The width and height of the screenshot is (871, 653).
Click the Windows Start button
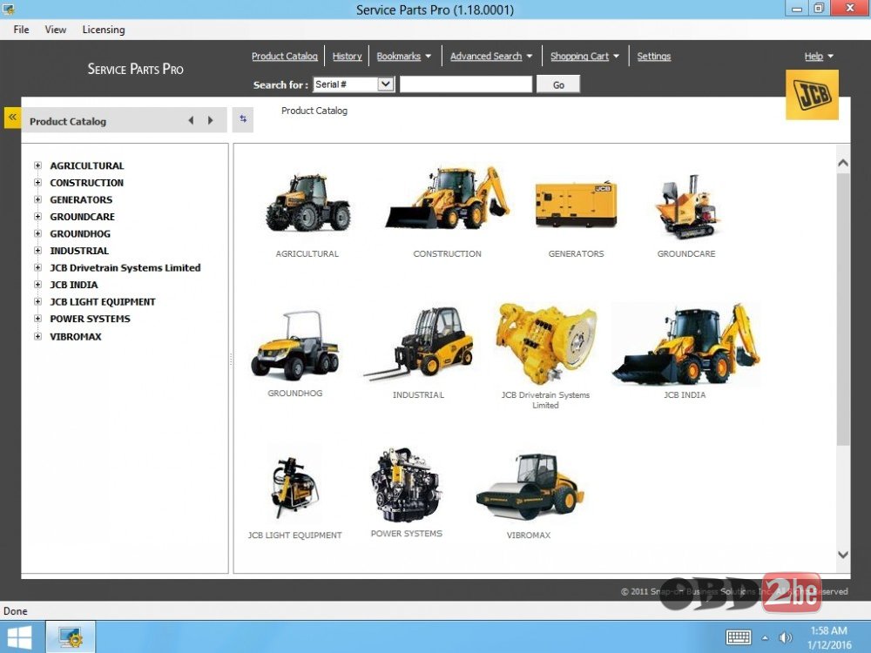tap(19, 637)
